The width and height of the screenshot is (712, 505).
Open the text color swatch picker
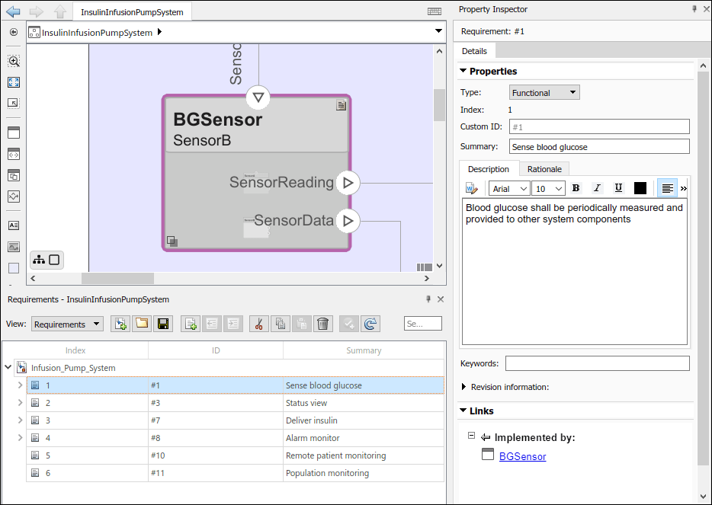pyautogui.click(x=640, y=187)
